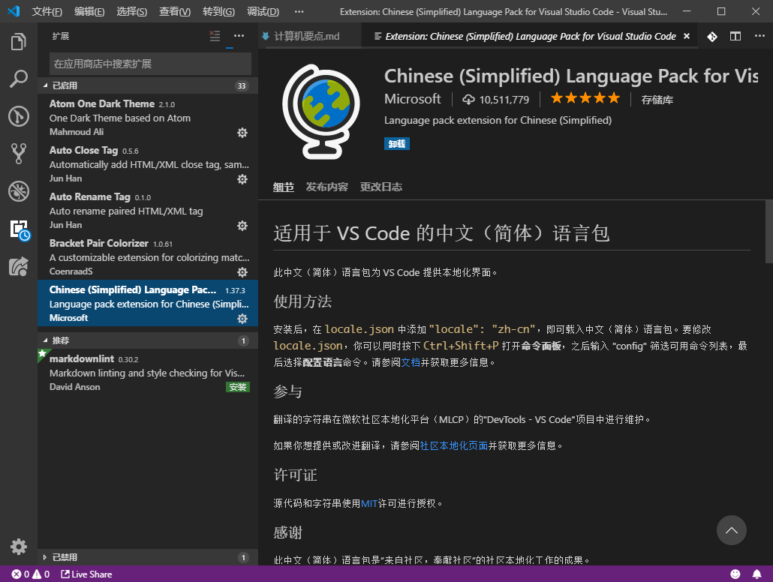Click the GitLens editor toolbar icon
Screen dimensions: 773x582
(x=712, y=37)
